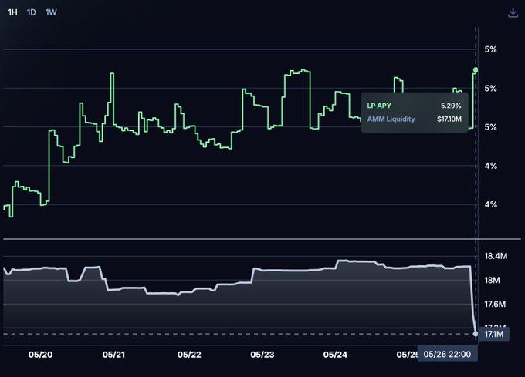Click the AMM Liquidity label in tooltip
The width and height of the screenshot is (525, 377).
(x=391, y=119)
